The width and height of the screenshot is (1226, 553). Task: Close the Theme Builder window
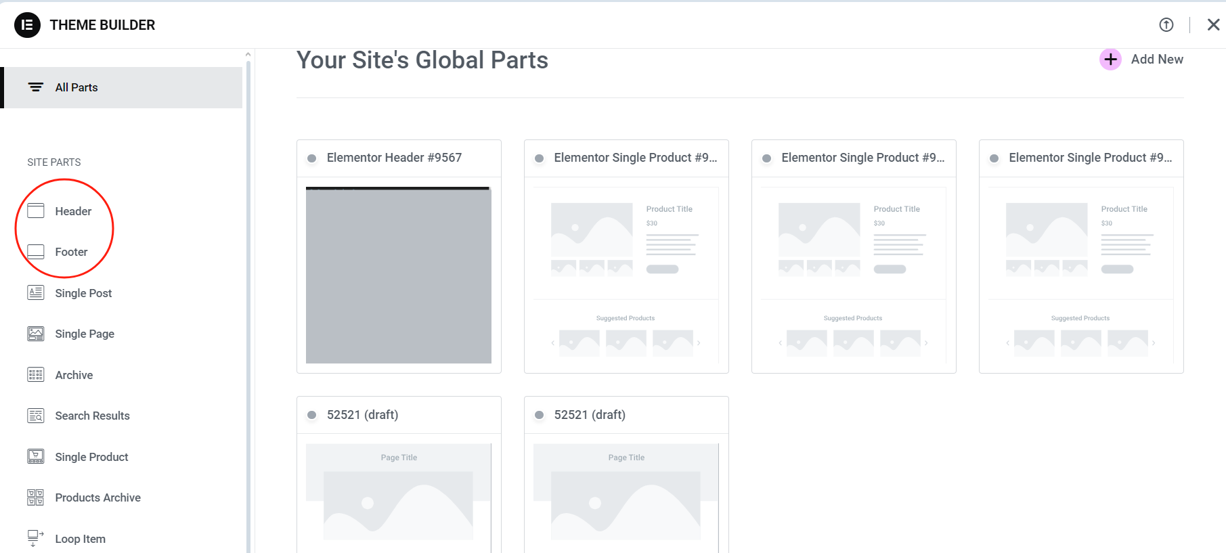1213,25
